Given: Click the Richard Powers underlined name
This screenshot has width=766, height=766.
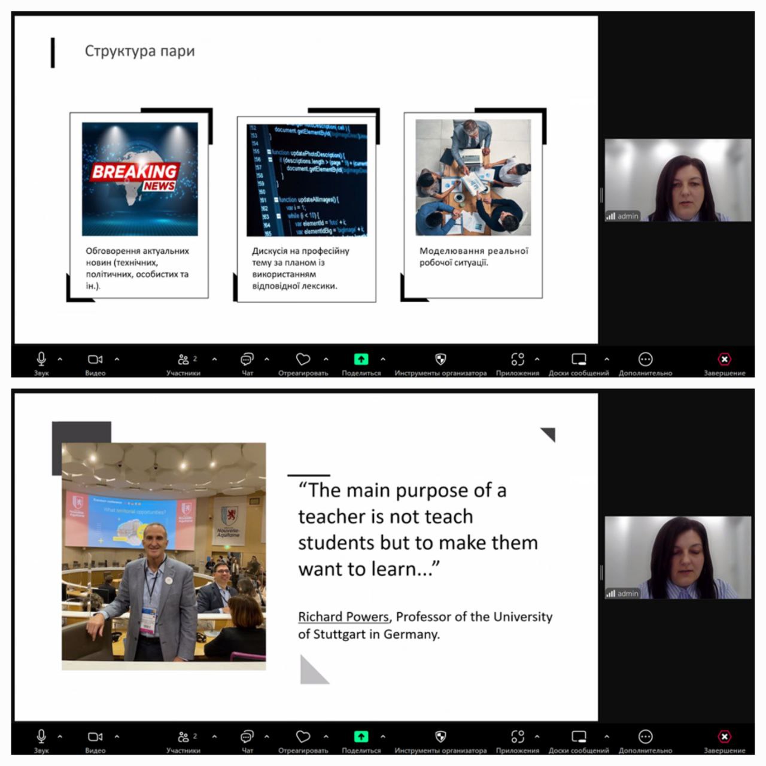Looking at the screenshot, I should [x=344, y=616].
